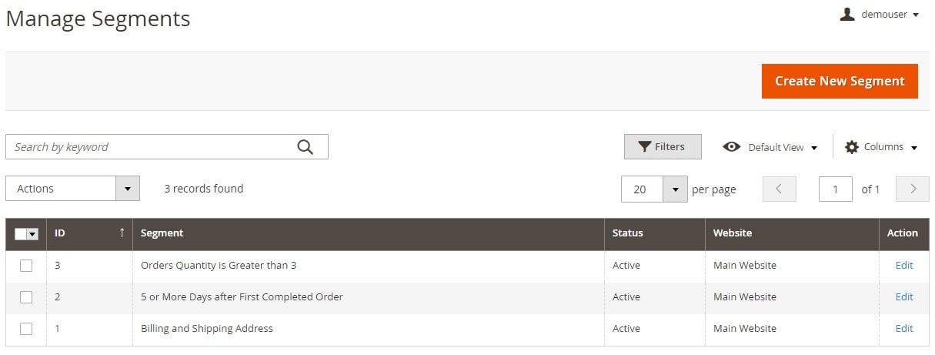The image size is (935, 355).
Task: Focus the Search by keyword field
Action: click(151, 147)
